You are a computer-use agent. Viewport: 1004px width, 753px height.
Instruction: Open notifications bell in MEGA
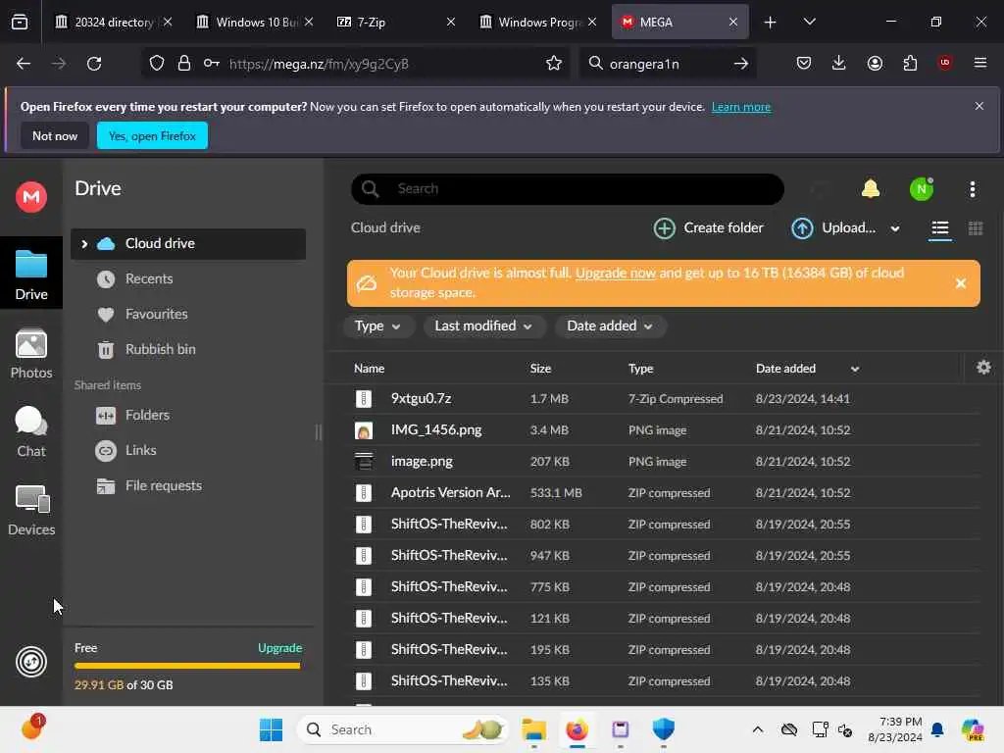pyautogui.click(x=871, y=189)
